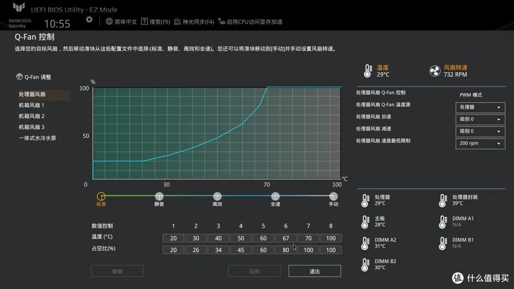Click the 风扇转速 fan icon
The image size is (514, 289).
point(435,71)
